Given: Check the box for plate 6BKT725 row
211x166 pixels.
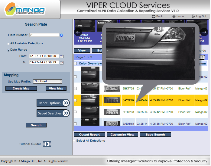Looking at the screenshot, I should click(x=76, y=89).
